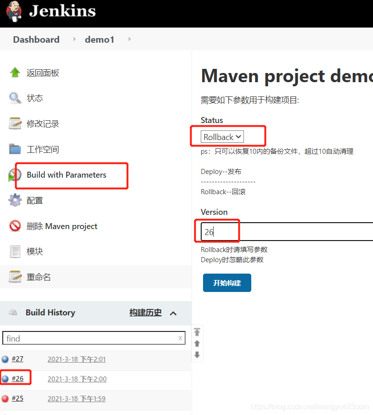Click the cloud icon beside Build History
373x415 pixels.
[13, 312]
